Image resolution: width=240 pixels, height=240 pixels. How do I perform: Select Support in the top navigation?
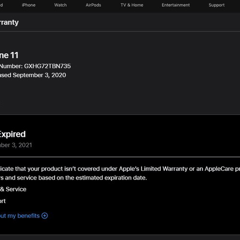[216, 5]
